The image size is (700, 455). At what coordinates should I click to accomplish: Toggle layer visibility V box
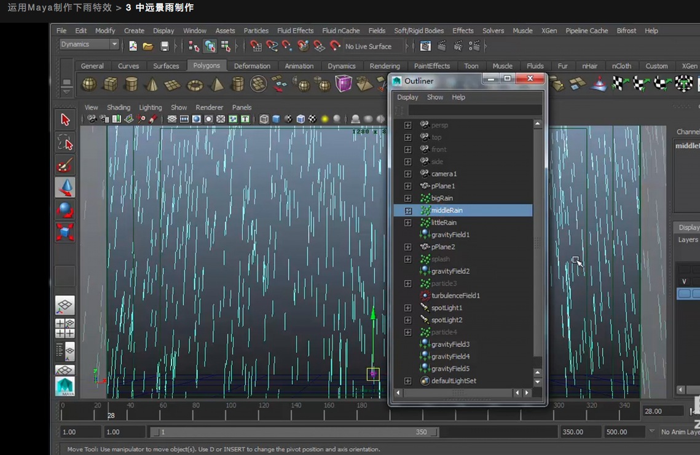(x=684, y=282)
